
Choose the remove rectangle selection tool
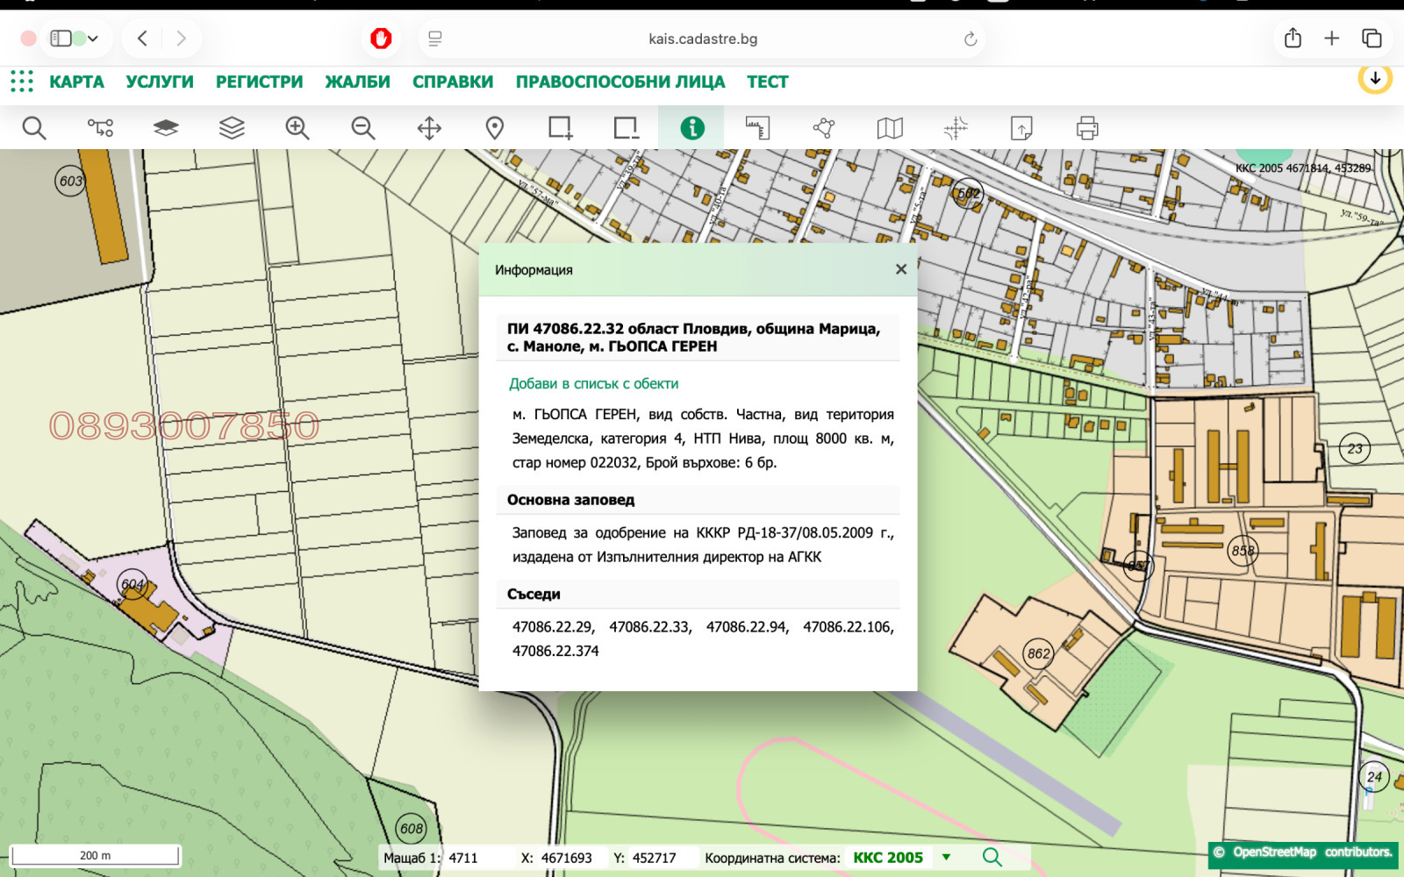pos(627,128)
